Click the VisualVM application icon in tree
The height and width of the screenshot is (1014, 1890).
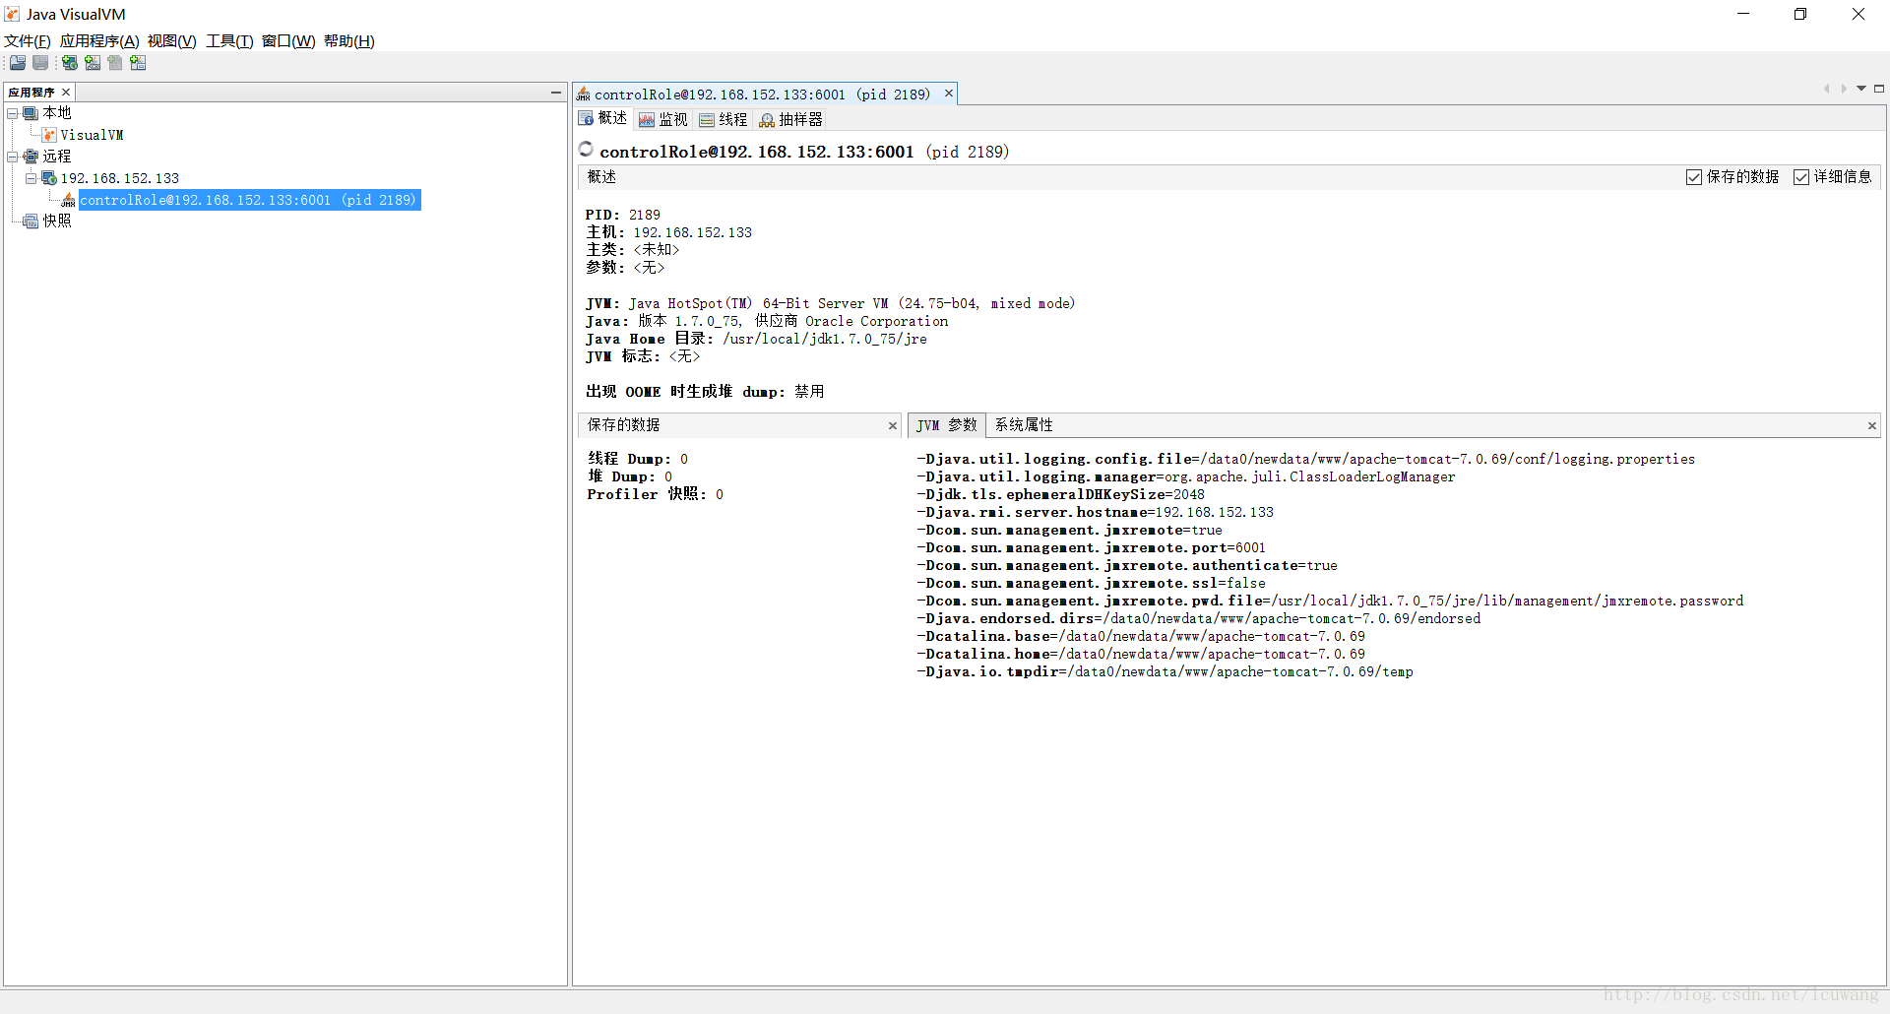coord(49,135)
